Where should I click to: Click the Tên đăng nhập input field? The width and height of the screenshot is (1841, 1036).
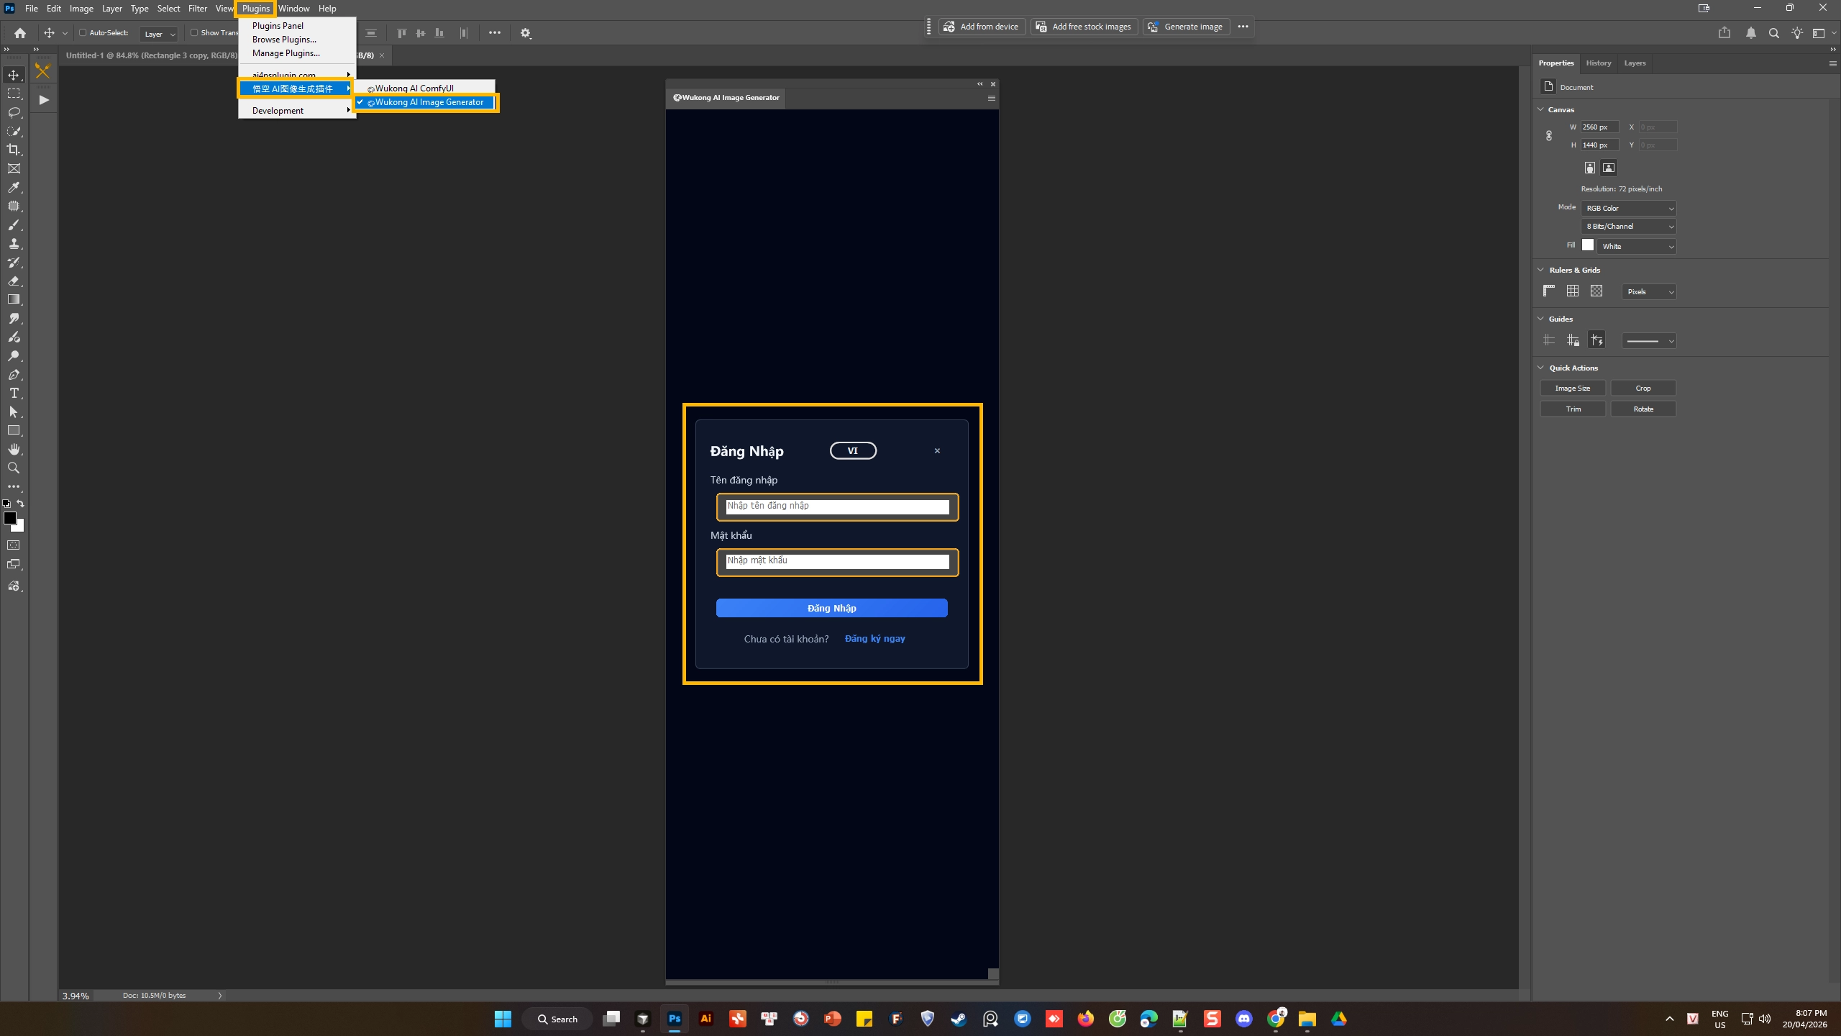pos(837,506)
